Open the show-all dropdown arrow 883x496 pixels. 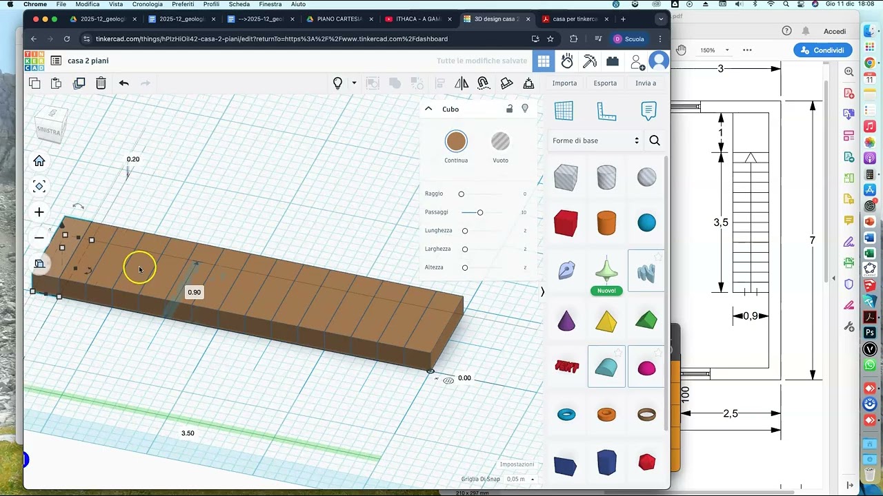tap(354, 83)
